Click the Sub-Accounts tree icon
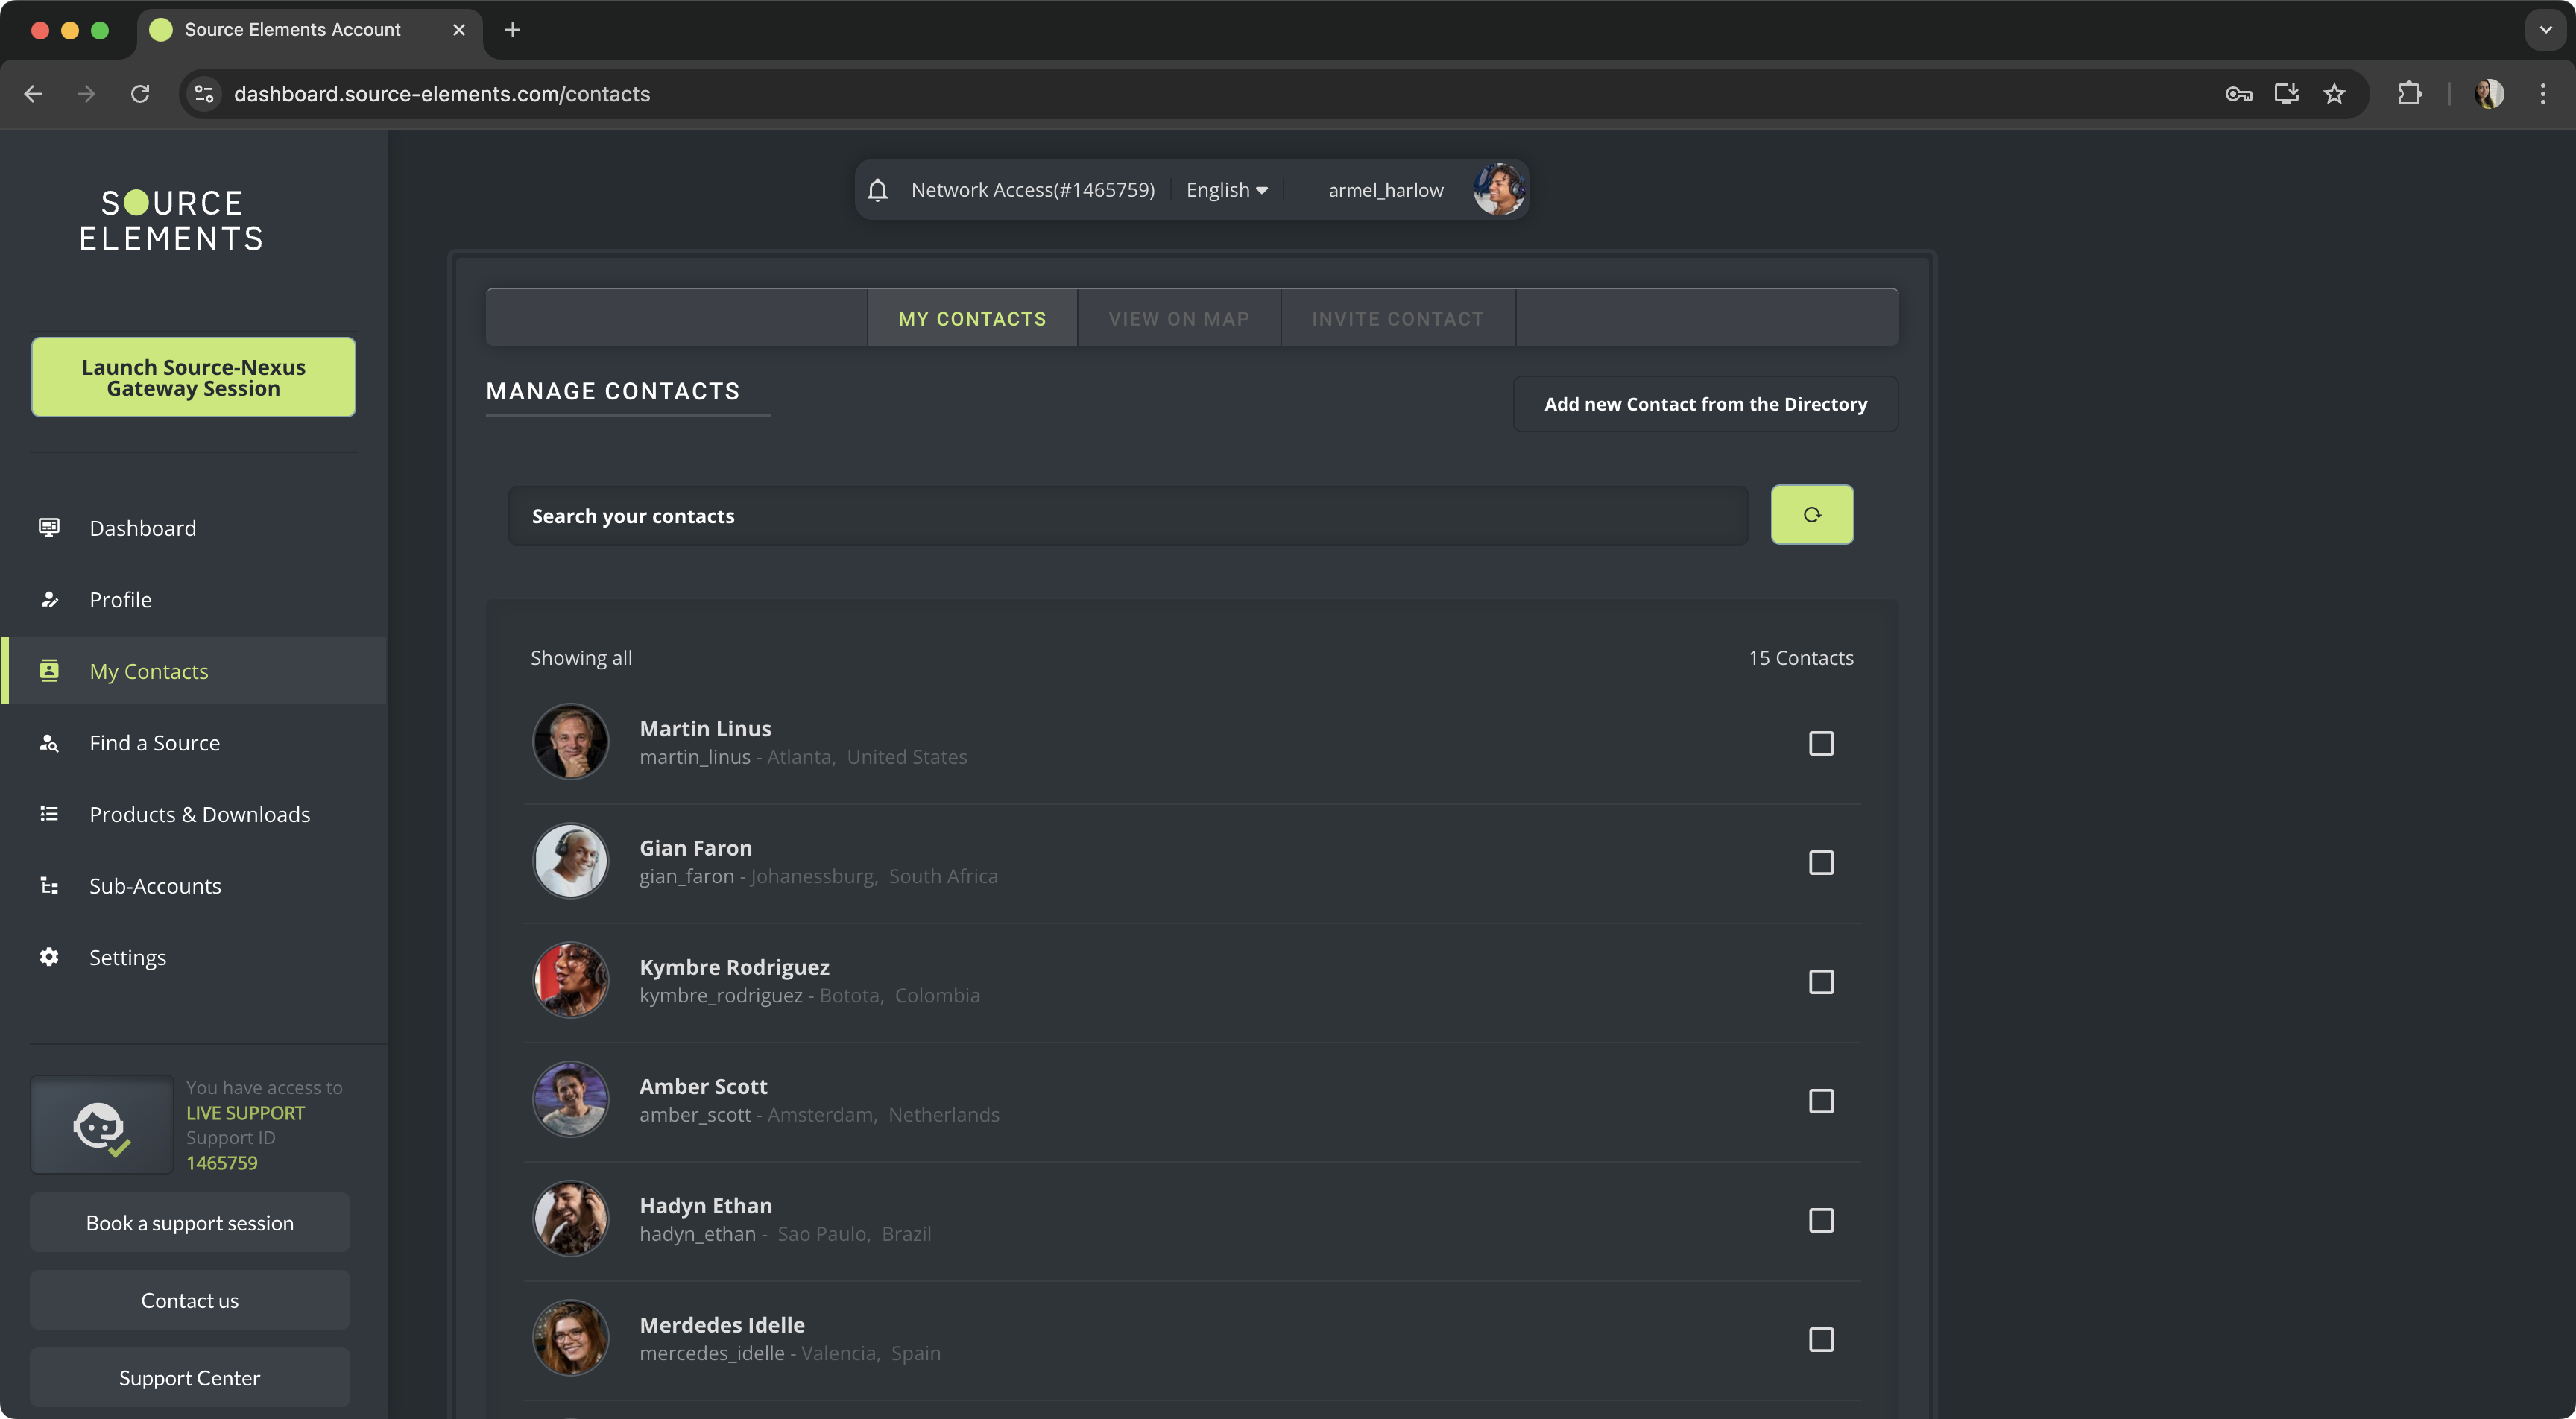2576x1419 pixels. pos(49,886)
